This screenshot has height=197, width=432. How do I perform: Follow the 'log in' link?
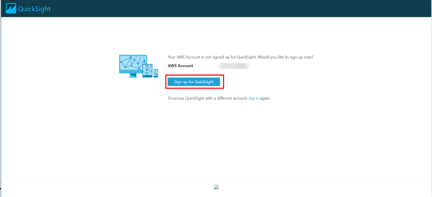coord(254,98)
